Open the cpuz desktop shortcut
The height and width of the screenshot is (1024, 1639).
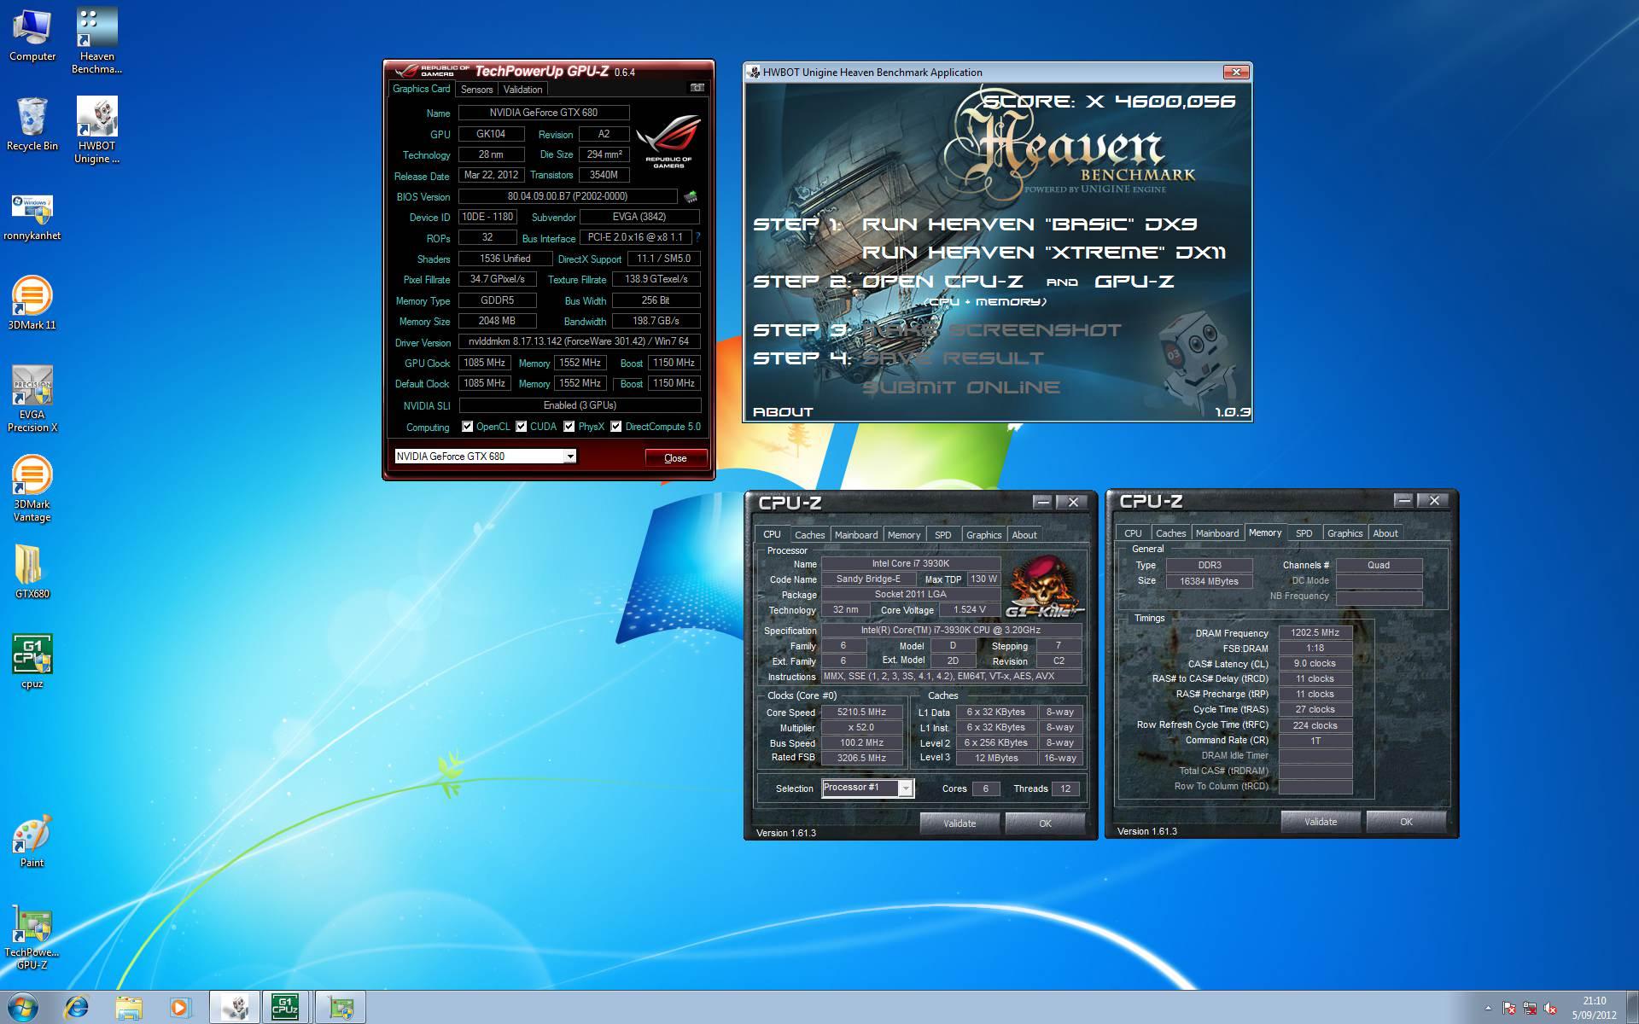click(32, 661)
